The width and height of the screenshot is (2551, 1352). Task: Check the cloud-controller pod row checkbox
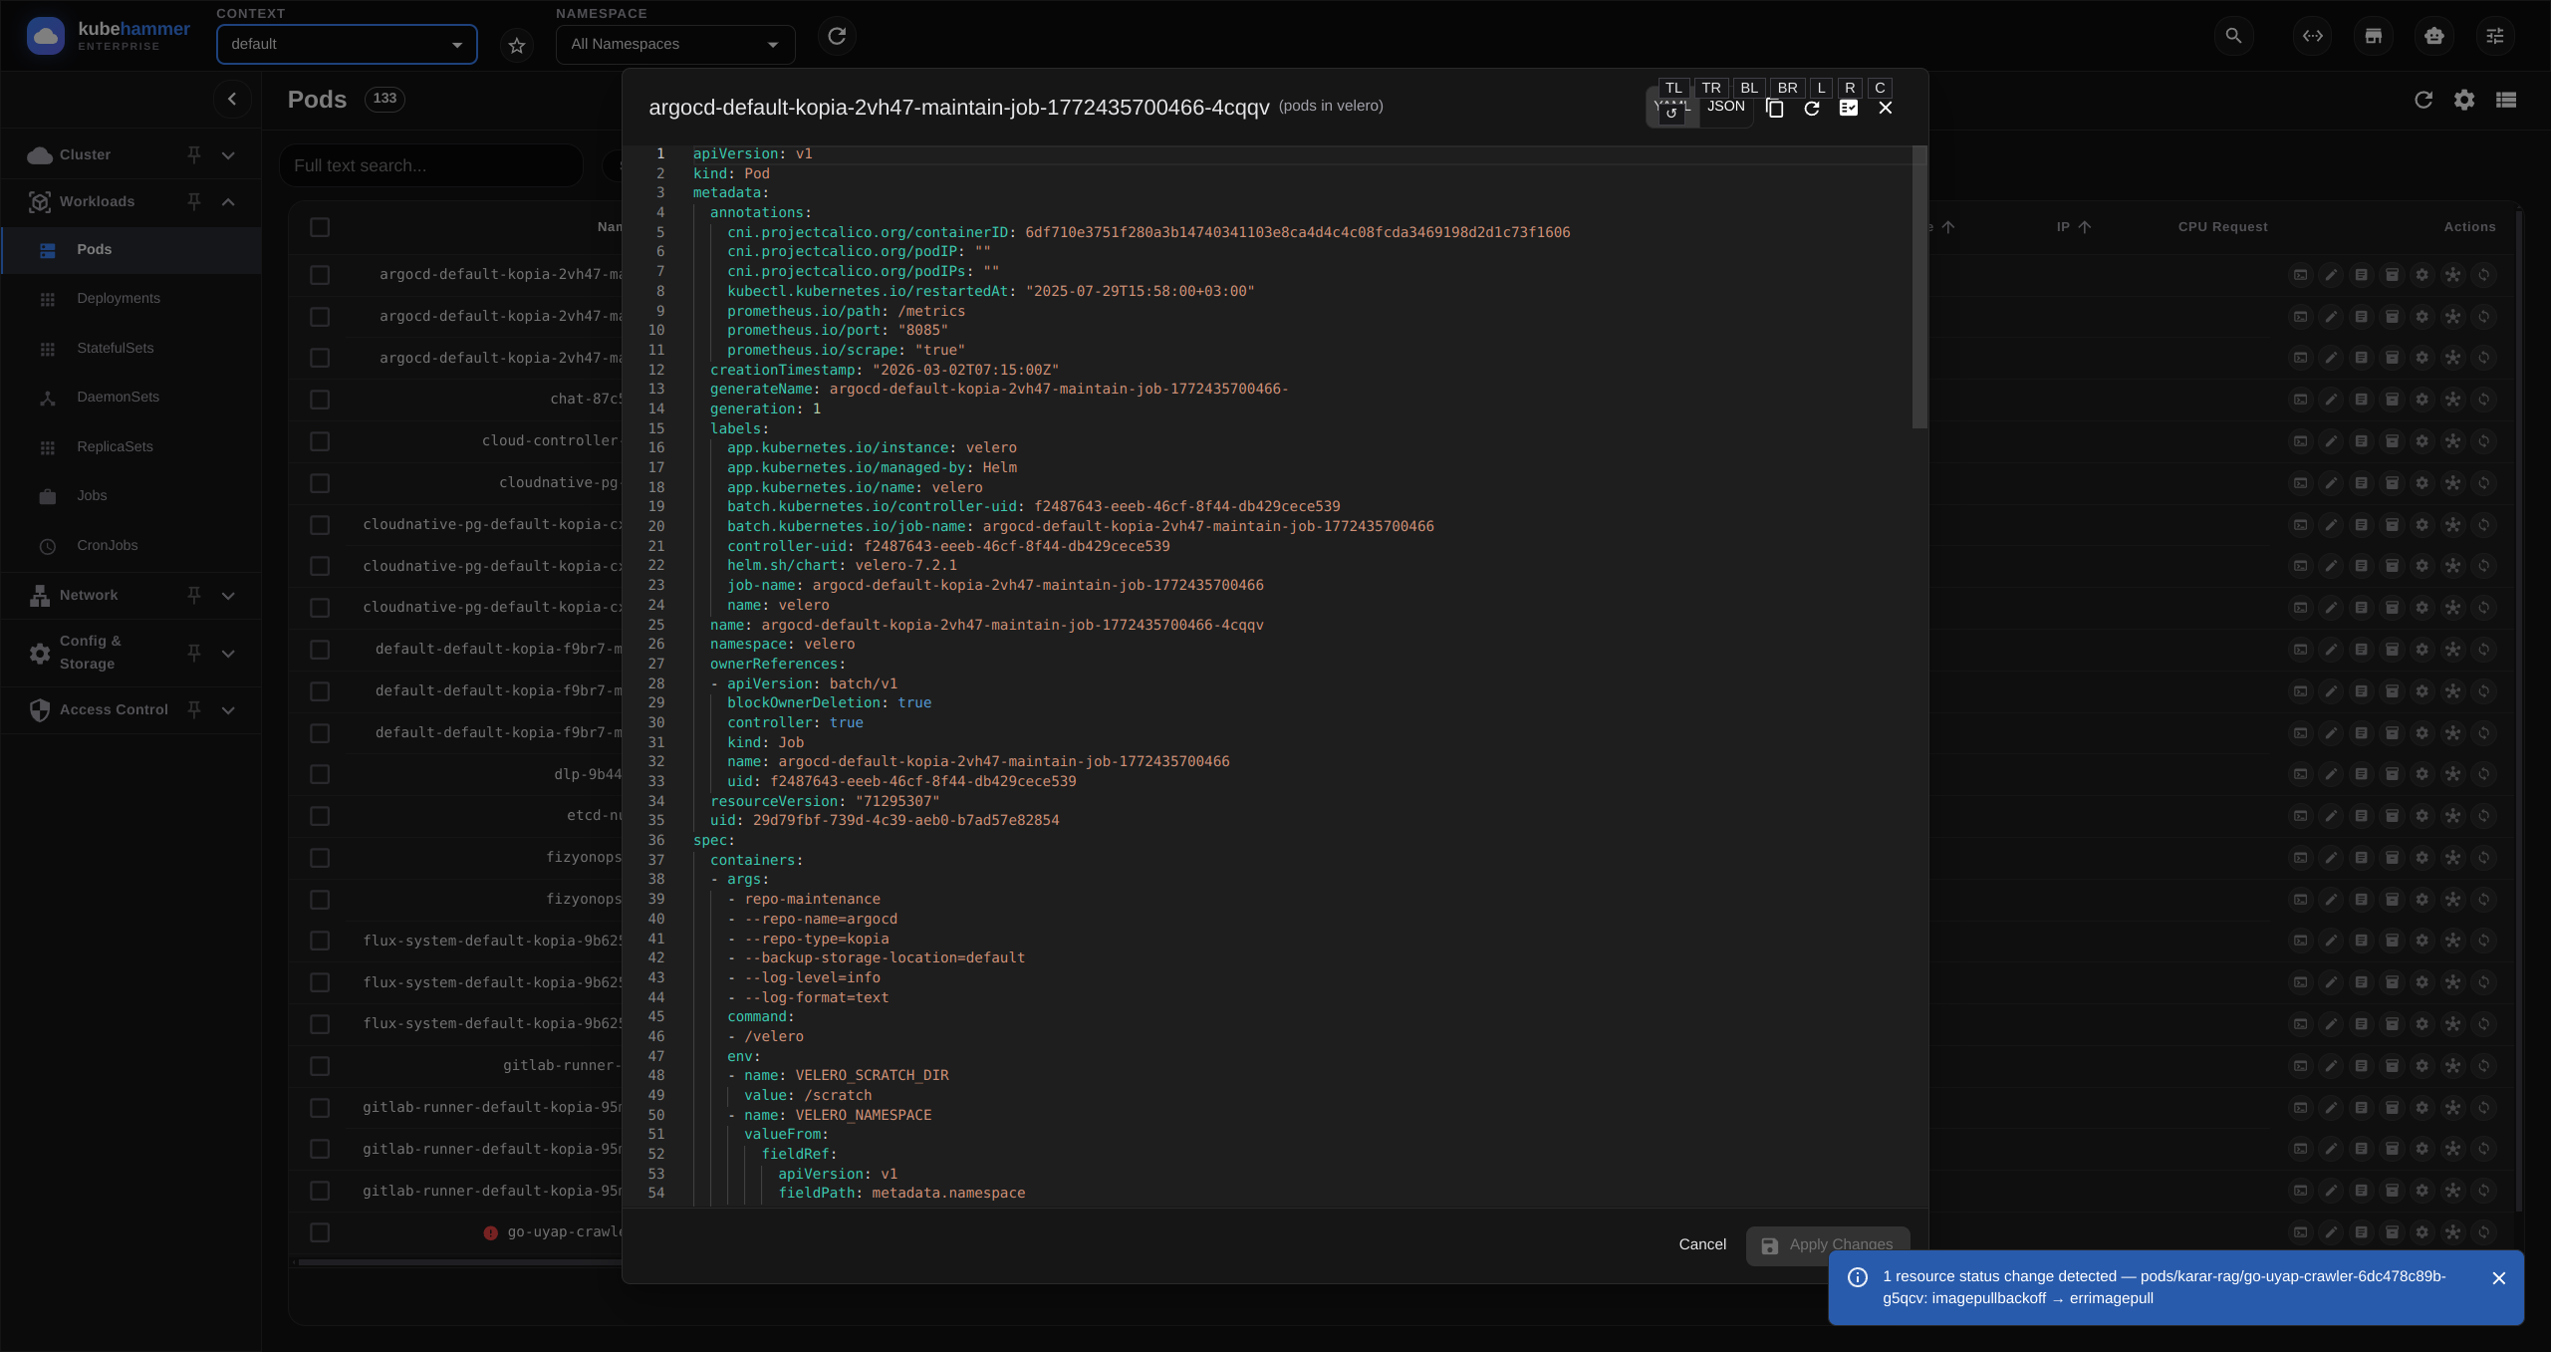(x=320, y=441)
